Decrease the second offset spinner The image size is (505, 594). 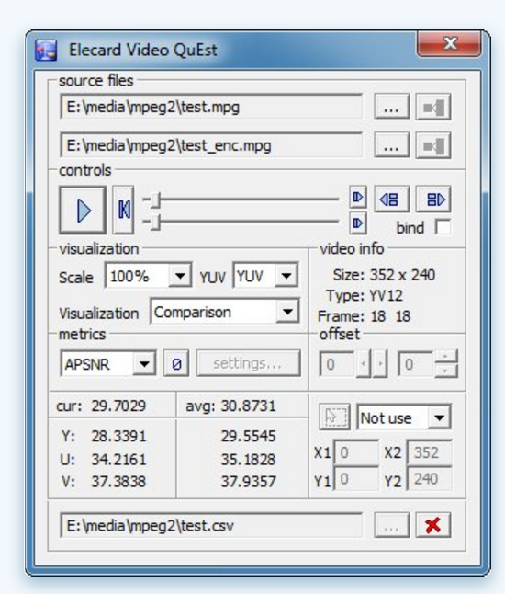[x=445, y=371]
